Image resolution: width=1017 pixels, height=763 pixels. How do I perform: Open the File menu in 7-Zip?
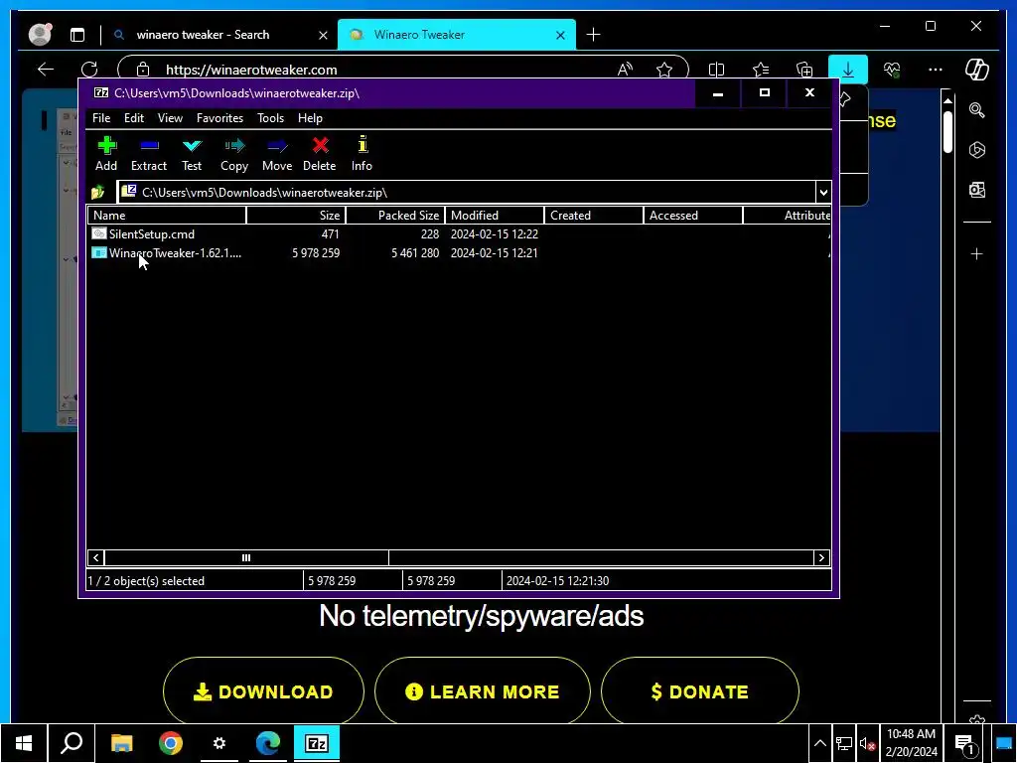[101, 118]
